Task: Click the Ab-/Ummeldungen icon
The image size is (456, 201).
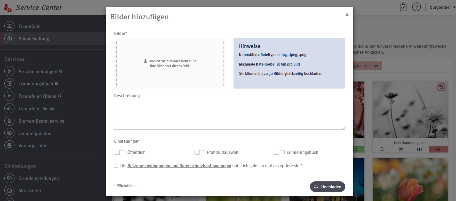Action: pos(9,71)
